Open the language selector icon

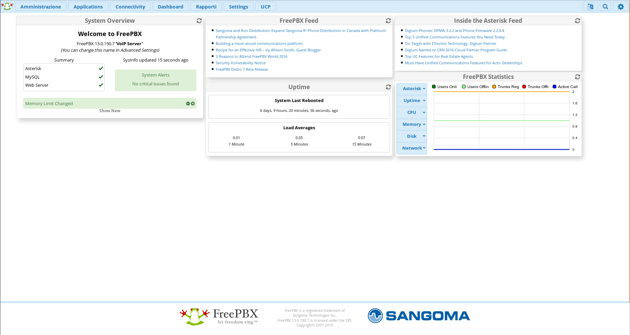(590, 6)
